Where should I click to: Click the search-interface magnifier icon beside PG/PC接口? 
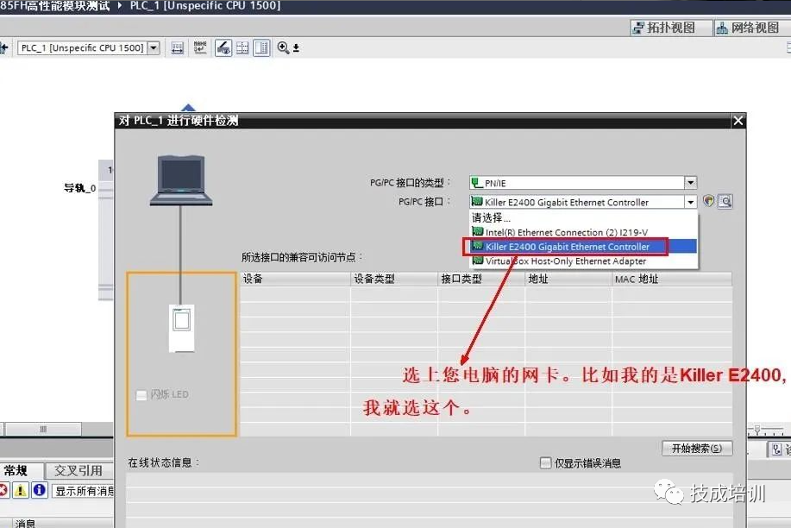[x=725, y=201]
